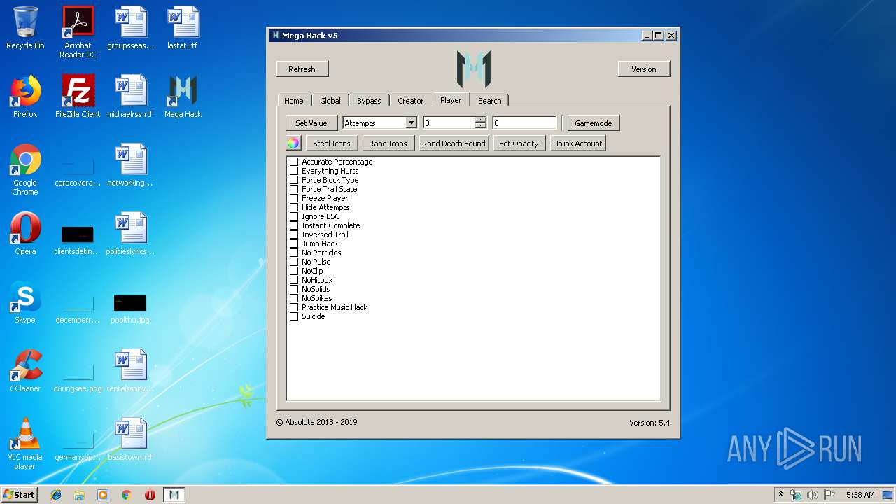Select the Player tab

pos(451,100)
